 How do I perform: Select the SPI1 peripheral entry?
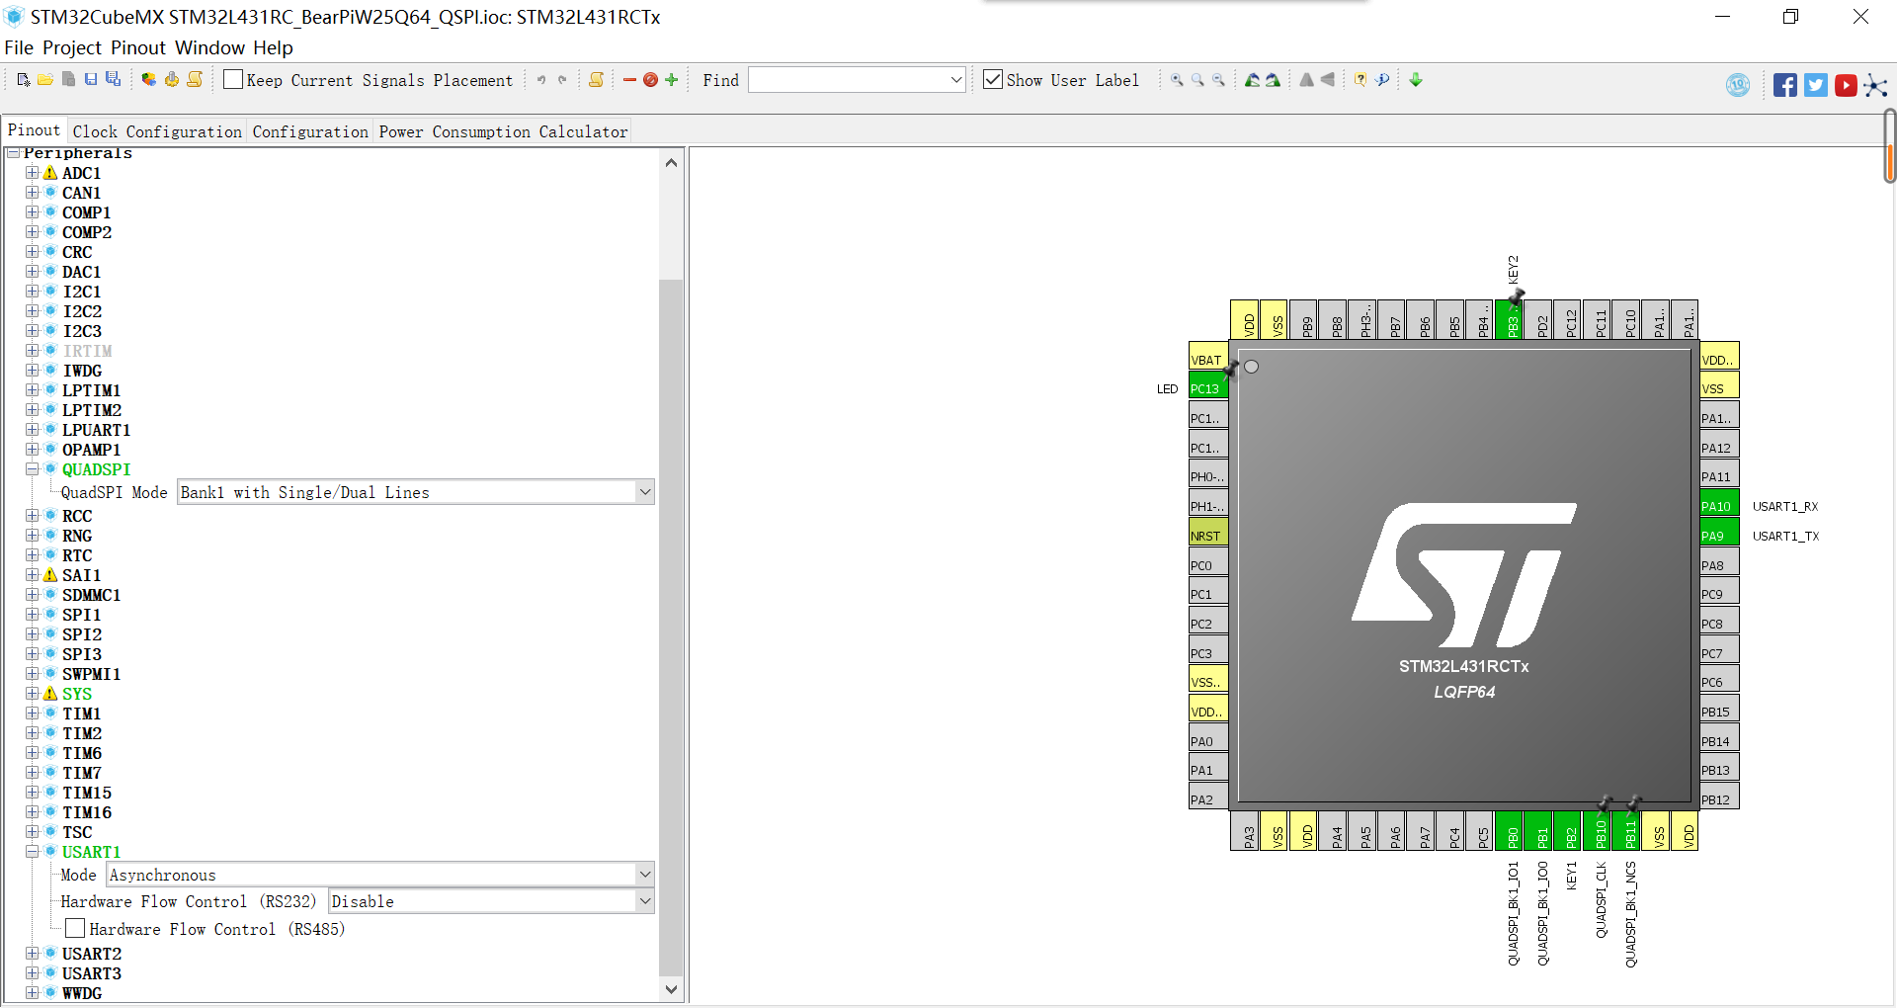pyautogui.click(x=82, y=615)
